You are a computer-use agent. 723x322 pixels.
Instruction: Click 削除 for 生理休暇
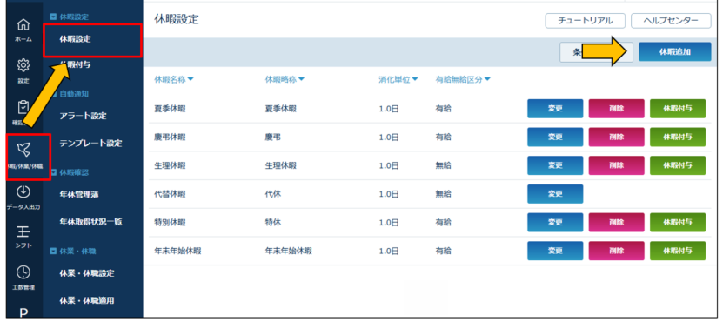tap(617, 165)
